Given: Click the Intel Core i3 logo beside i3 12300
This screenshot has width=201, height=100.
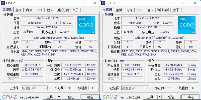Looking at the screenshot, I should (186, 25).
